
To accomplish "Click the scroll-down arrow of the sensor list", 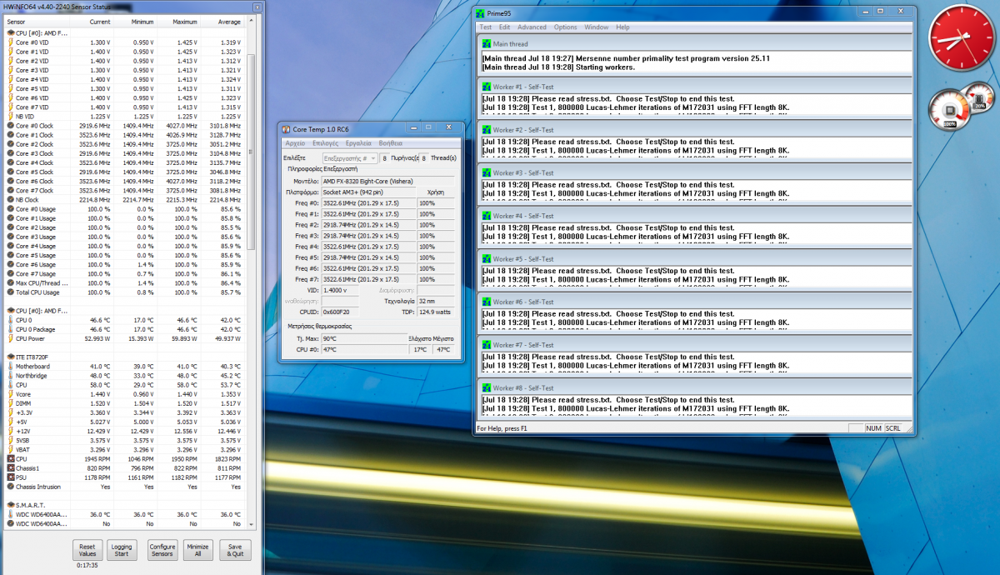I will click(x=251, y=525).
